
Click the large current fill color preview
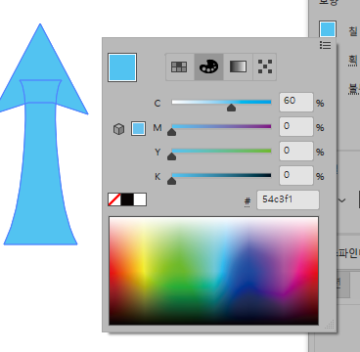[x=122, y=67]
